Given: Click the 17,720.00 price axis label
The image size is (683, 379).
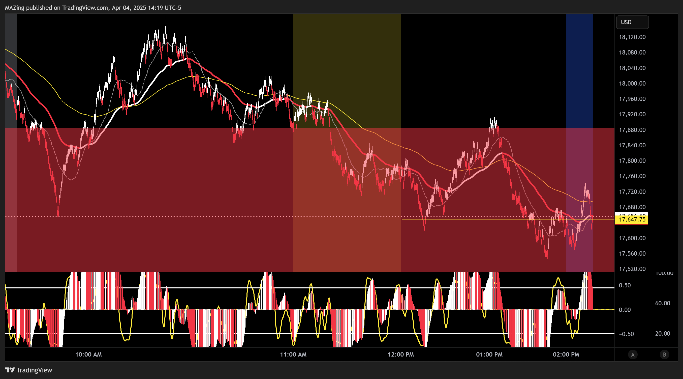Looking at the screenshot, I should [632, 192].
